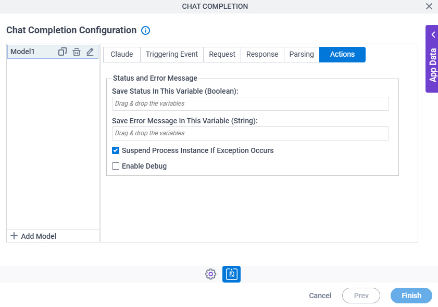Open the Triggering Event tab
This screenshot has height=307, width=438.
click(x=172, y=55)
